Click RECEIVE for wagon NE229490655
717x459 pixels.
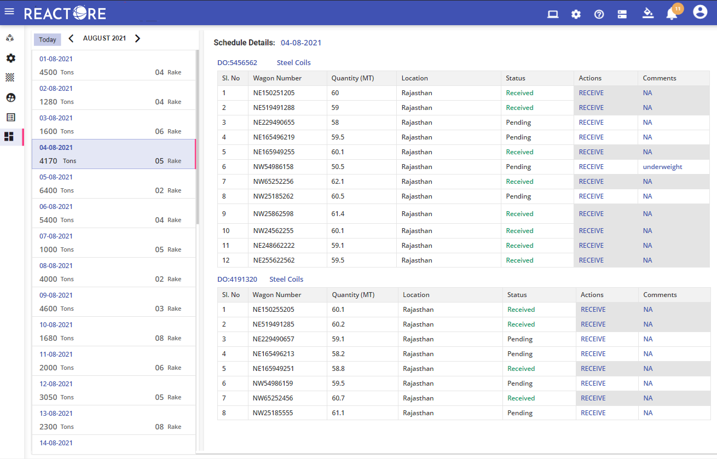[591, 123]
